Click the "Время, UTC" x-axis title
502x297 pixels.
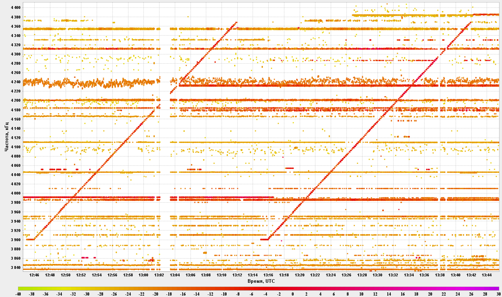click(x=261, y=281)
